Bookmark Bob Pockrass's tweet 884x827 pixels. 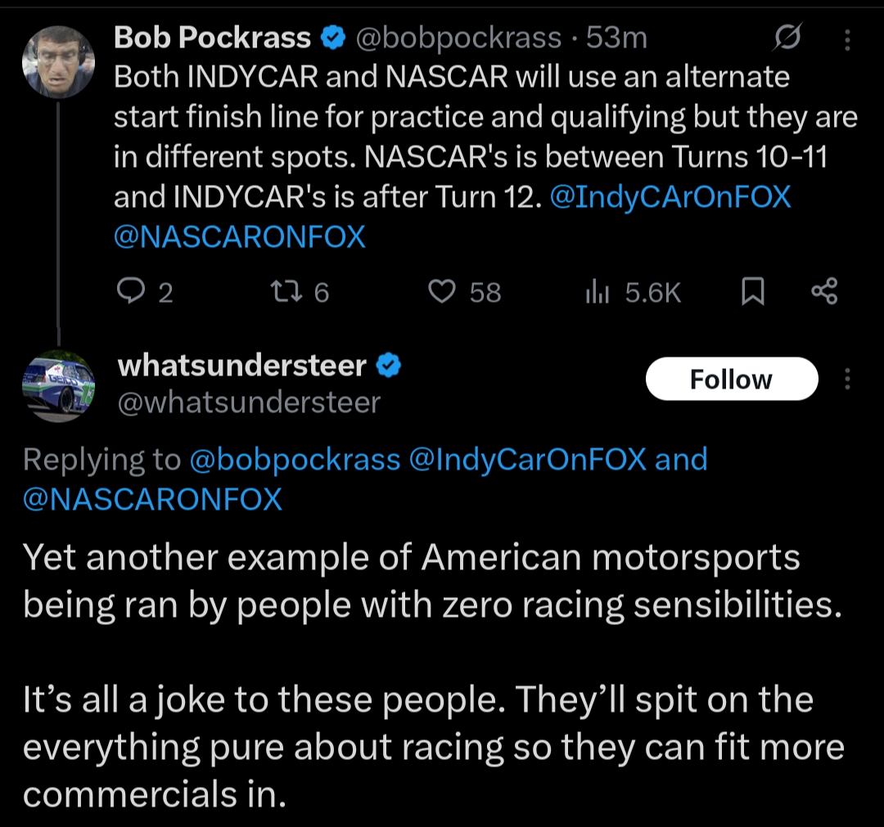click(x=752, y=292)
